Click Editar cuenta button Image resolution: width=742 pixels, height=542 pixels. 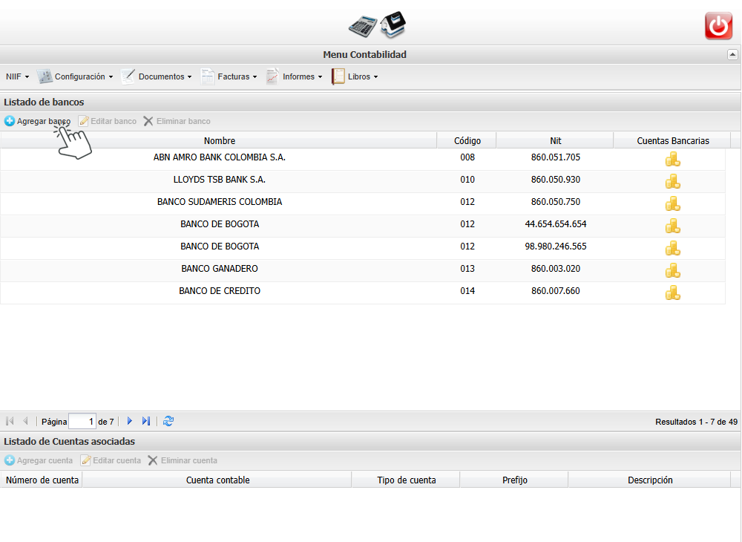111,460
